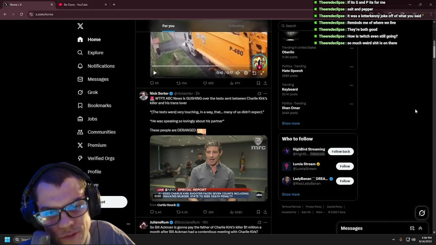Open Jobs in the sidebar
This screenshot has width=436, height=245.
[x=87, y=119]
